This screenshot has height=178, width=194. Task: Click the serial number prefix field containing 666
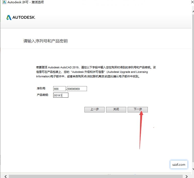(x=59, y=89)
